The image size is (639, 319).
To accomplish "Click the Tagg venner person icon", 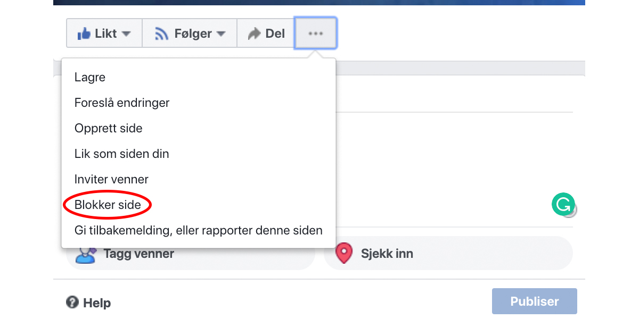I will point(85,255).
